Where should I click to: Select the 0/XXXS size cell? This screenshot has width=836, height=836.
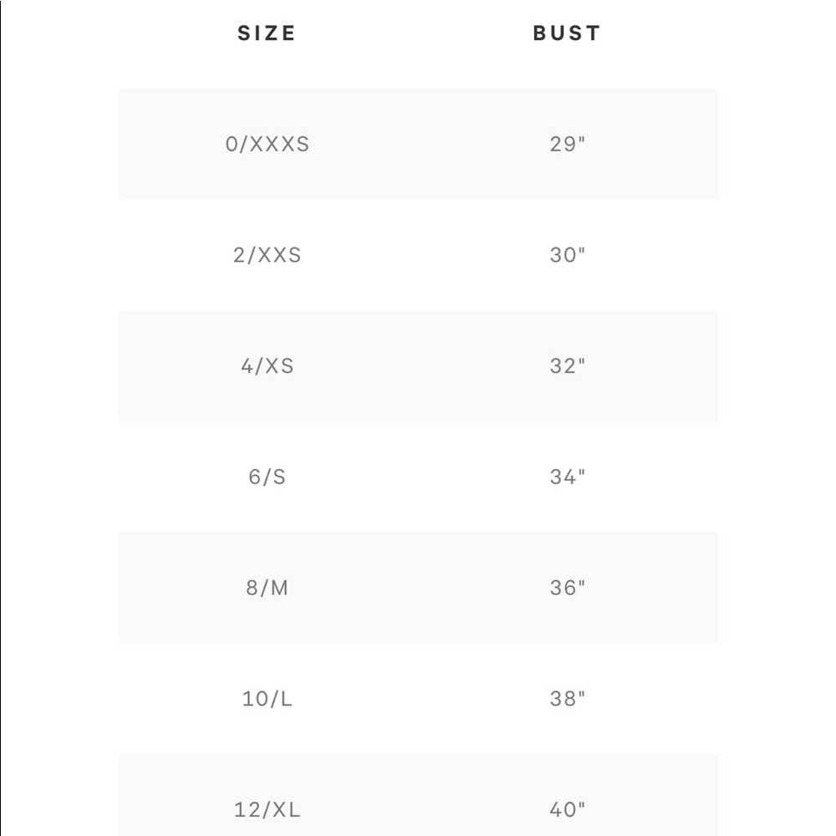click(268, 144)
